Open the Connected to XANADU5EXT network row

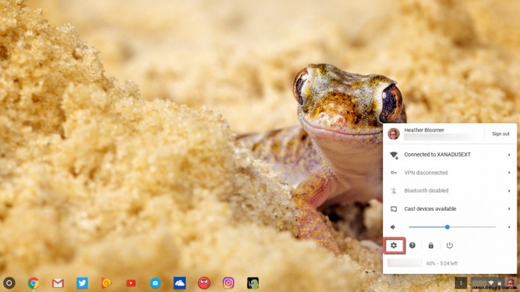(x=450, y=154)
